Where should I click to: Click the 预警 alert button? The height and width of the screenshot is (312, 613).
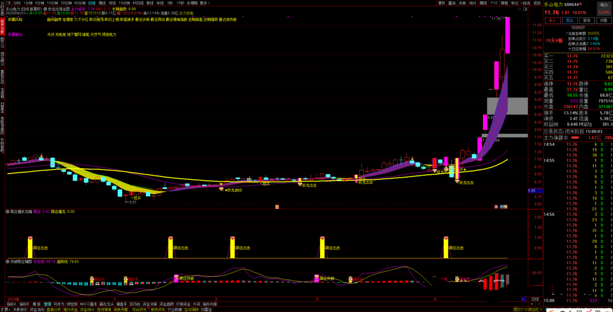point(604,20)
